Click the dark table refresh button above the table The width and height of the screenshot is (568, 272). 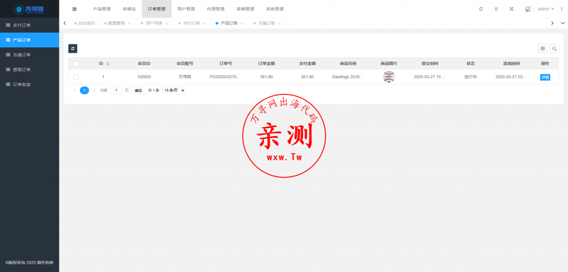click(x=73, y=49)
